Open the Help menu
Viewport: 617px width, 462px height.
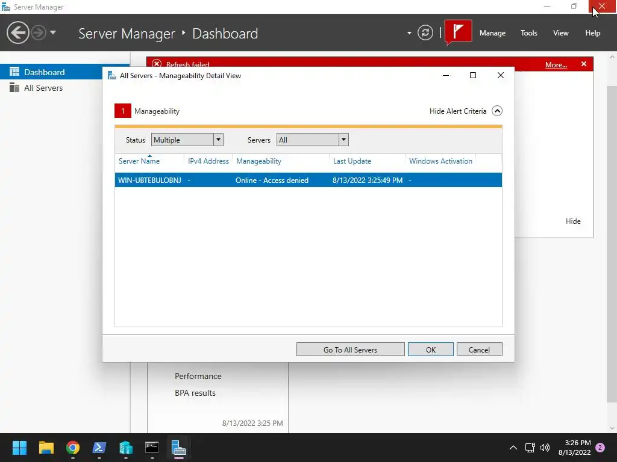pyautogui.click(x=593, y=33)
